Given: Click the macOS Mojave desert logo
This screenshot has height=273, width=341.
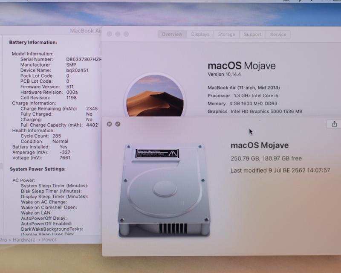Looking at the screenshot, I should (155, 96).
